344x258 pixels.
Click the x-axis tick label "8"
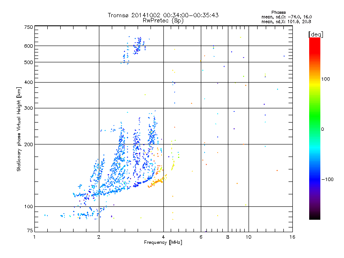[x=228, y=237]
